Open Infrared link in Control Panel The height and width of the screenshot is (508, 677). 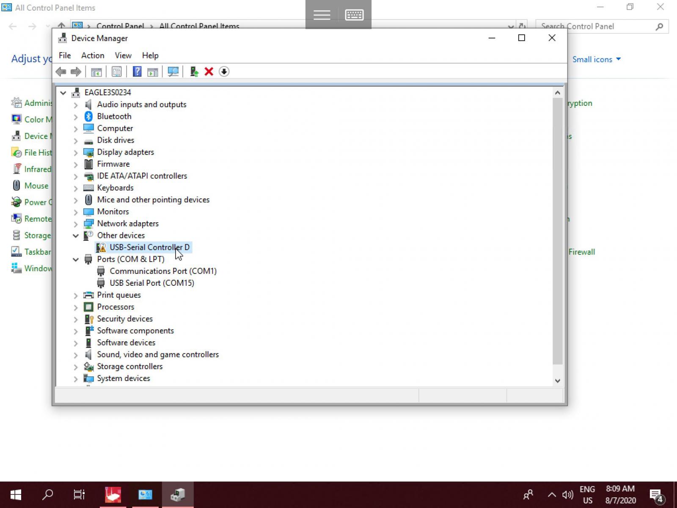[x=37, y=169]
